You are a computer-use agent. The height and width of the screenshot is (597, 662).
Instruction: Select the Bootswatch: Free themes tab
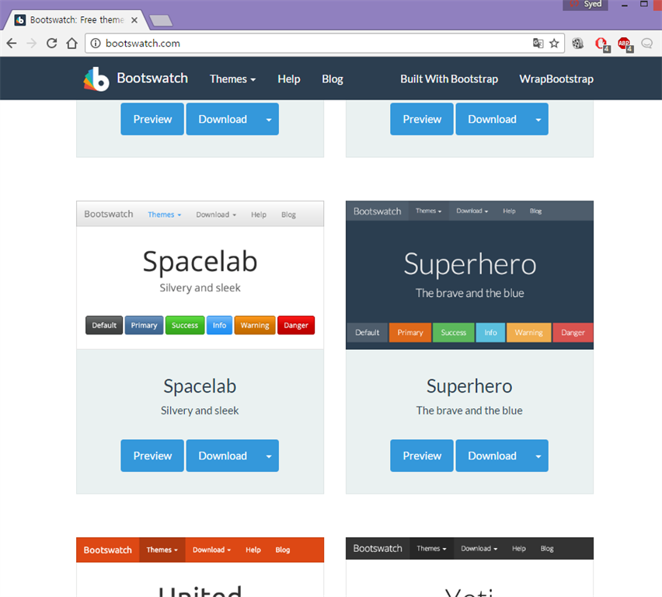tap(76, 20)
